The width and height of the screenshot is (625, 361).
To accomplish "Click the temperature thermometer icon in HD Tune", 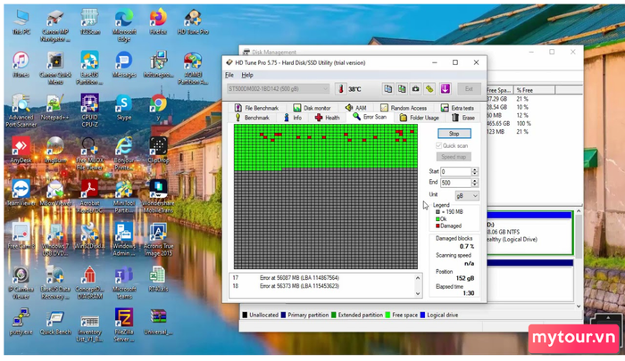I will [x=341, y=89].
